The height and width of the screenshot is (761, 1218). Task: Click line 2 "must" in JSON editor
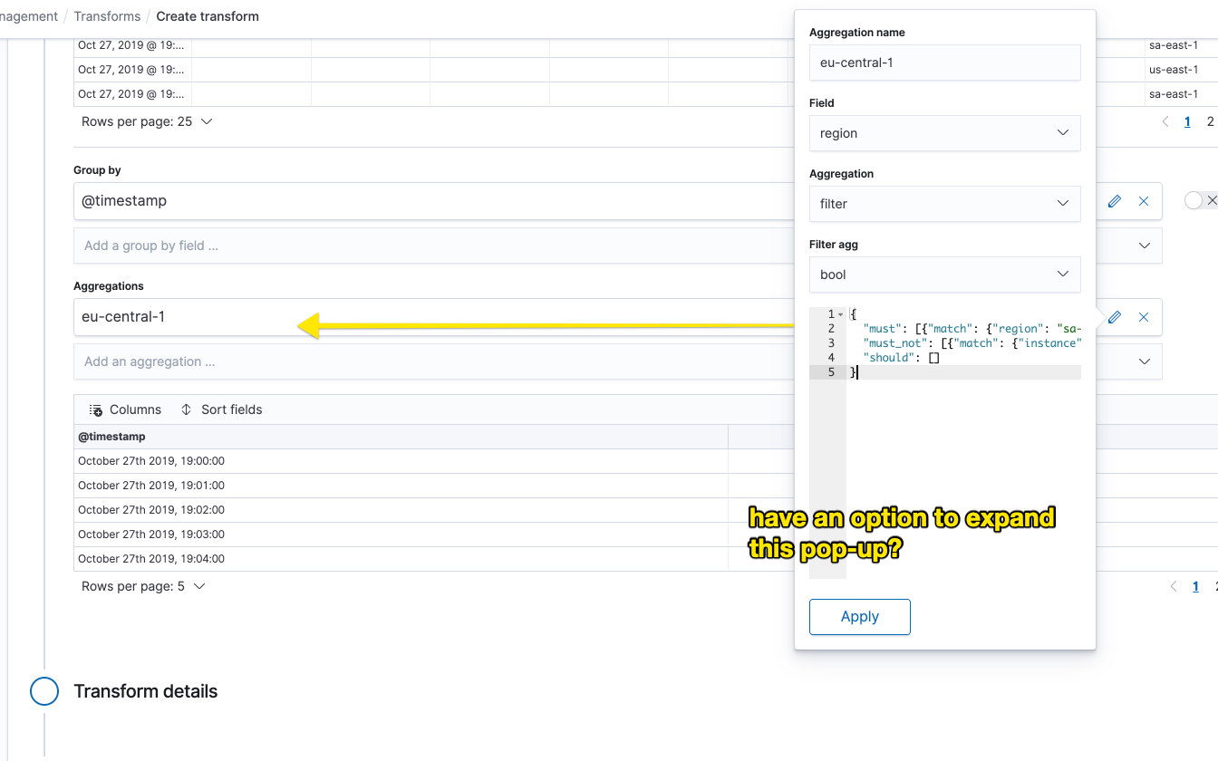point(880,329)
